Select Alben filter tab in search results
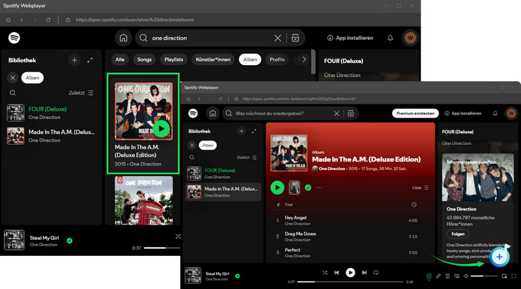Screen dimensions: 521x289 pyautogui.click(x=250, y=59)
